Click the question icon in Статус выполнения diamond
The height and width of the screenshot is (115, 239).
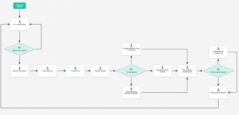click(218, 69)
